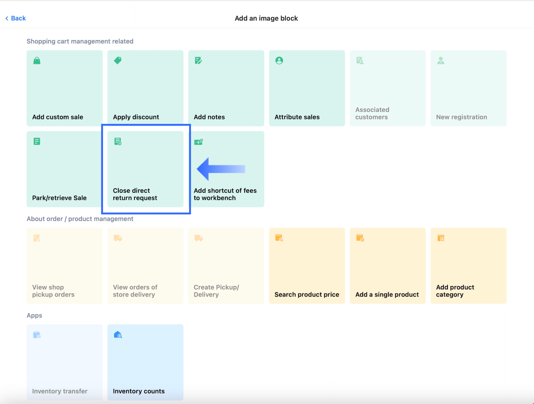534x404 pixels.
Task: Go back using the Back link
Action: point(16,18)
